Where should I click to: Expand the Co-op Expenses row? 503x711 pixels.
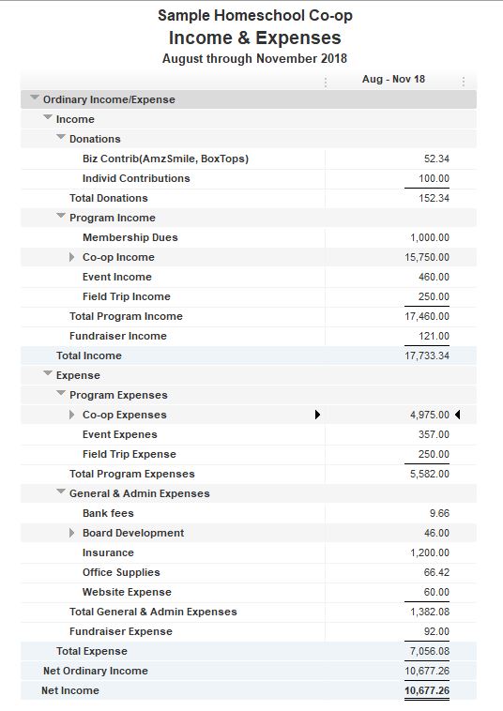point(71,415)
